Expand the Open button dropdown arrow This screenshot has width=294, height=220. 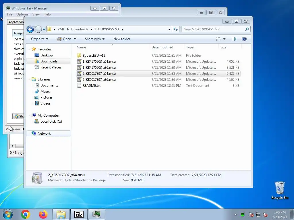pos(75,39)
